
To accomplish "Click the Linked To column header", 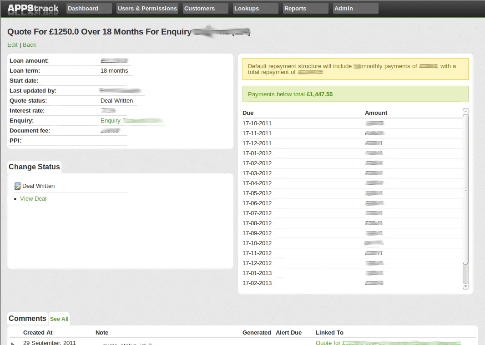I will 329,333.
